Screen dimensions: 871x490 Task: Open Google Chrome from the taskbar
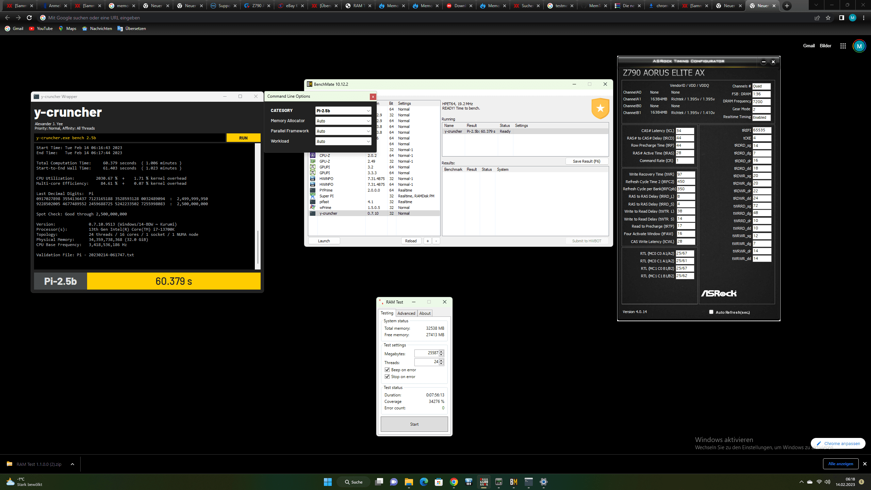pyautogui.click(x=454, y=482)
